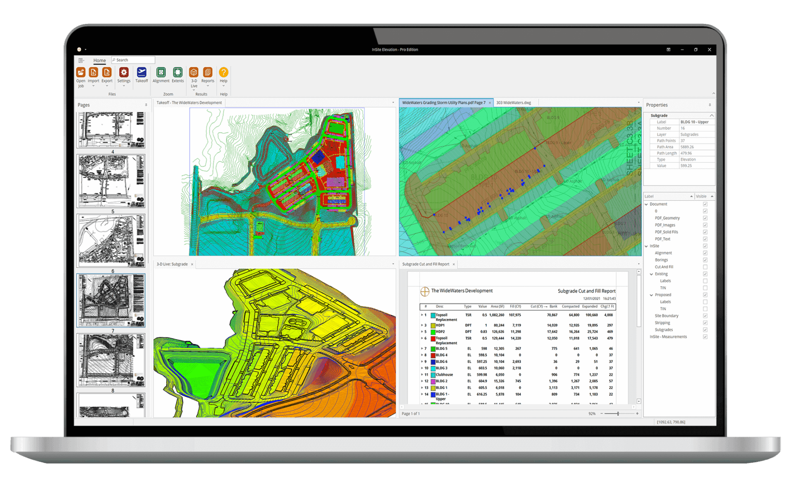Click the Extents zoom icon
Image resolution: width=792 pixels, height=487 pixels.
(177, 73)
